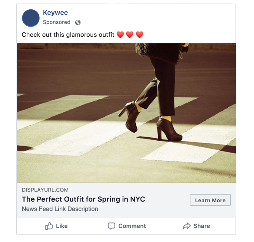The height and width of the screenshot is (242, 254).
Task: Click the Keywee profile picture circle
Action: [x=31, y=18]
